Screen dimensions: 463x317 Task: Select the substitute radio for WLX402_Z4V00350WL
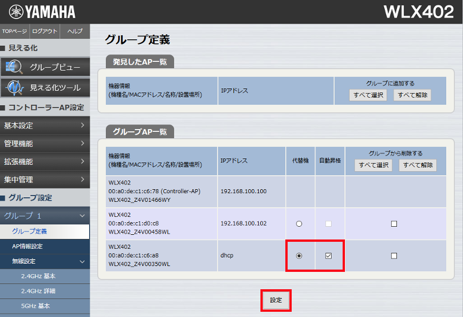coord(299,256)
